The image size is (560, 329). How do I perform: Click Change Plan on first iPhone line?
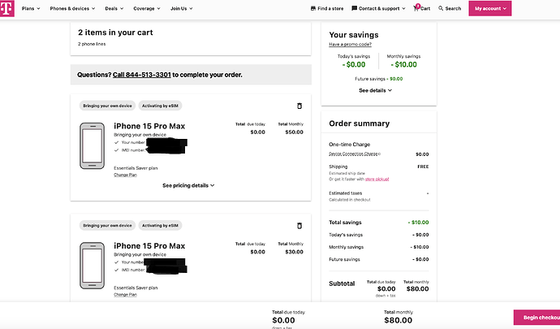click(125, 175)
